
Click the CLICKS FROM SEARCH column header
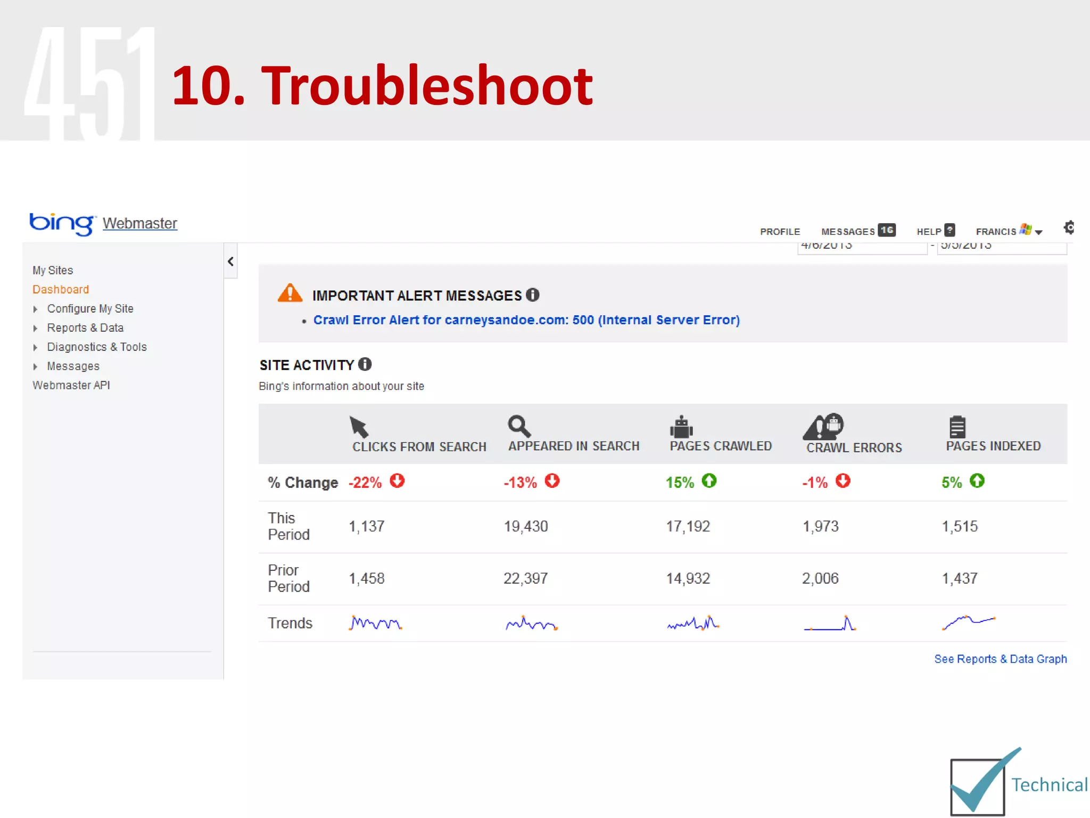[x=419, y=447]
